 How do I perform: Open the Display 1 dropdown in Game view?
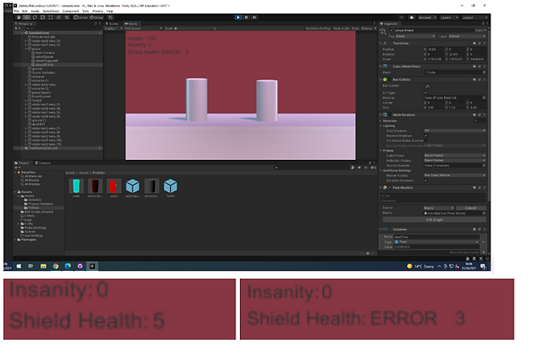[114, 29]
